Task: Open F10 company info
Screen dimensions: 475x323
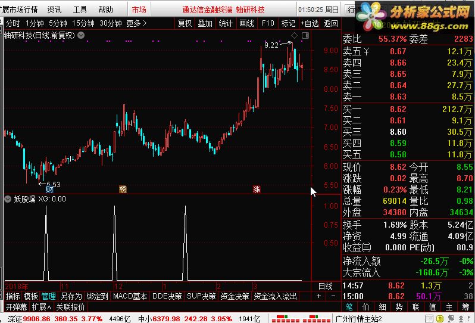Action: click(268, 23)
